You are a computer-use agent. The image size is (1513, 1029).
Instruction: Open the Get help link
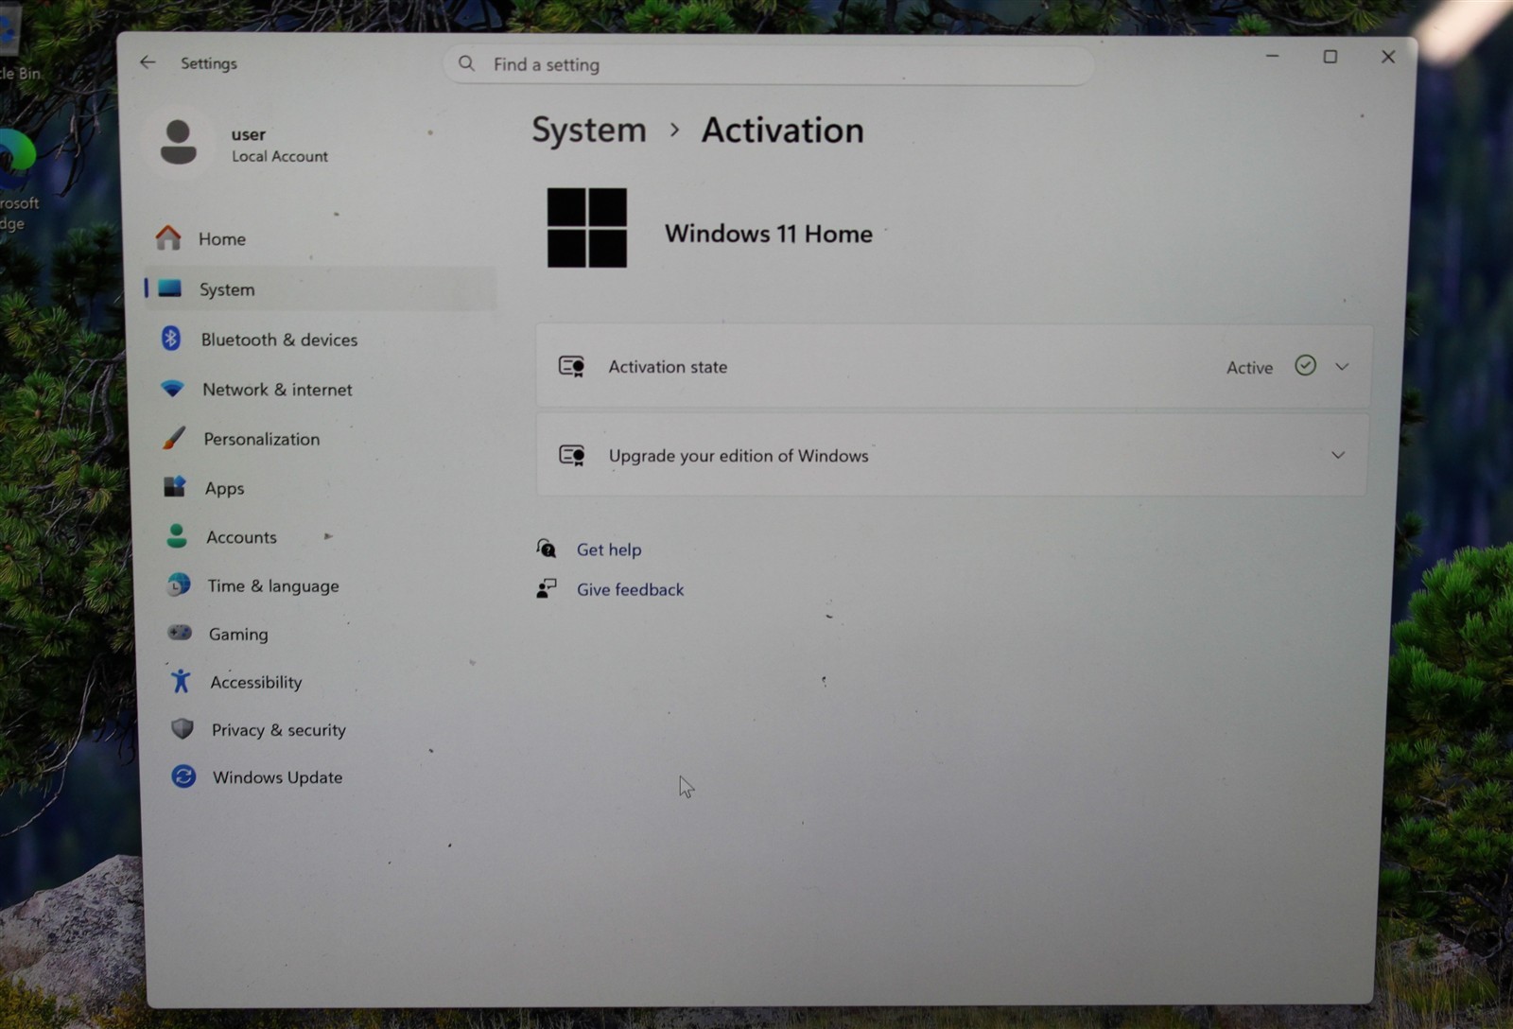609,549
